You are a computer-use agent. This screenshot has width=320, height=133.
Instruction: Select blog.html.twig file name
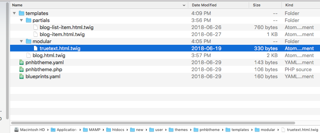(49, 55)
